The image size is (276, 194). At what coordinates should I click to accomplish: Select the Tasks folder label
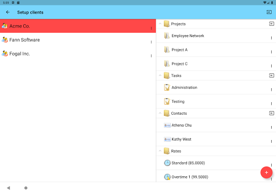tap(176, 75)
